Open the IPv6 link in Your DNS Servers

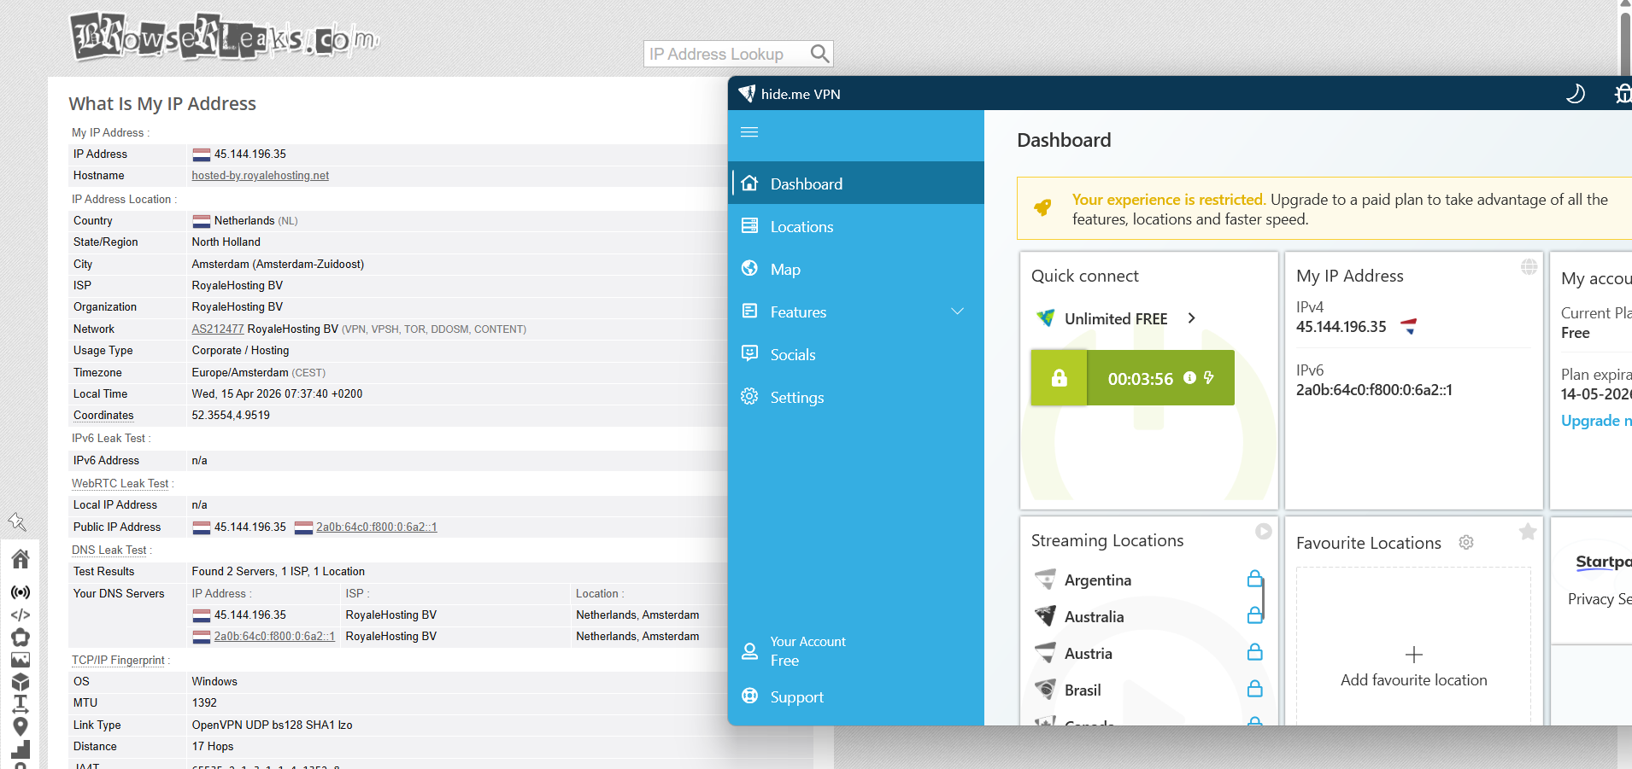click(274, 637)
